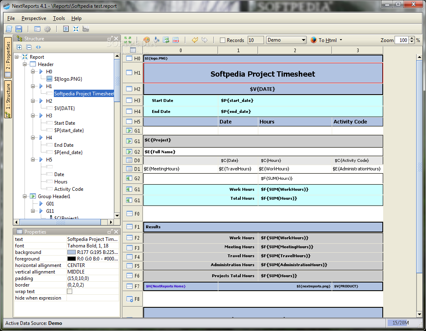Screen dimensions: 426x331
Task: Enable the Records checkbox
Action: pos(222,40)
